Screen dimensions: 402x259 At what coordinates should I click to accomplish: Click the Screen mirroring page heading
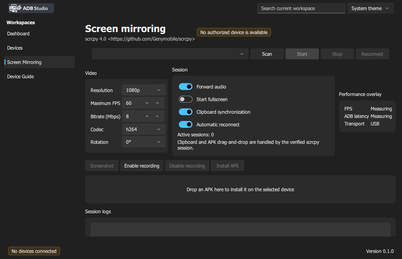125,29
